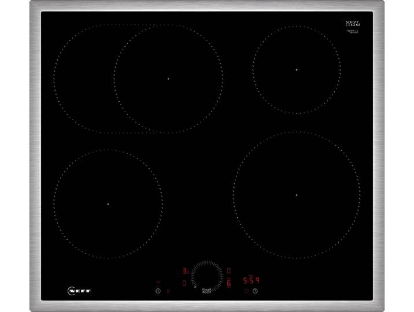Image resolution: width=414 pixels, height=312 pixels.
Task: Tap the Power Boost label
Action: pos(206,291)
